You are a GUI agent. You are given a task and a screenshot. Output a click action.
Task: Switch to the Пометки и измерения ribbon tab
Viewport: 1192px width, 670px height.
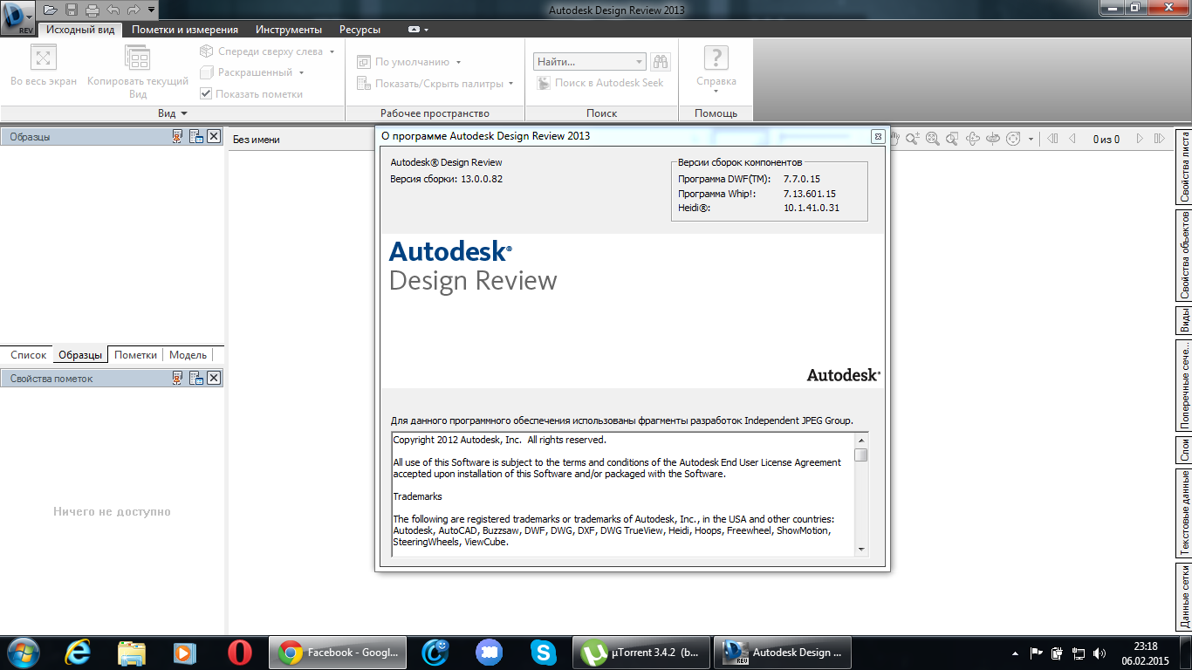click(x=184, y=30)
